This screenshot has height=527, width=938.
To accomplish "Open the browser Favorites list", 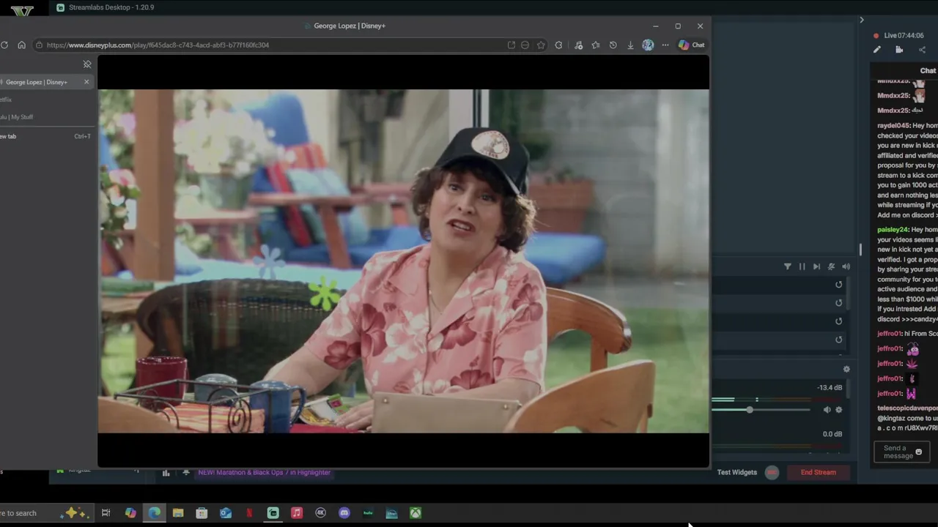I will (x=596, y=45).
